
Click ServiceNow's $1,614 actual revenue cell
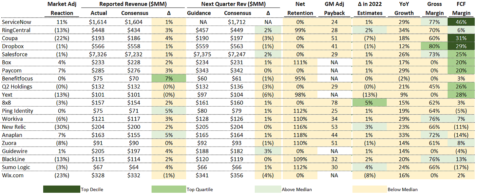point(99,22)
